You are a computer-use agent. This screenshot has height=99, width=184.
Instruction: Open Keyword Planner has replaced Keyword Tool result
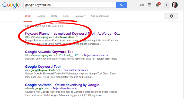[72, 34]
